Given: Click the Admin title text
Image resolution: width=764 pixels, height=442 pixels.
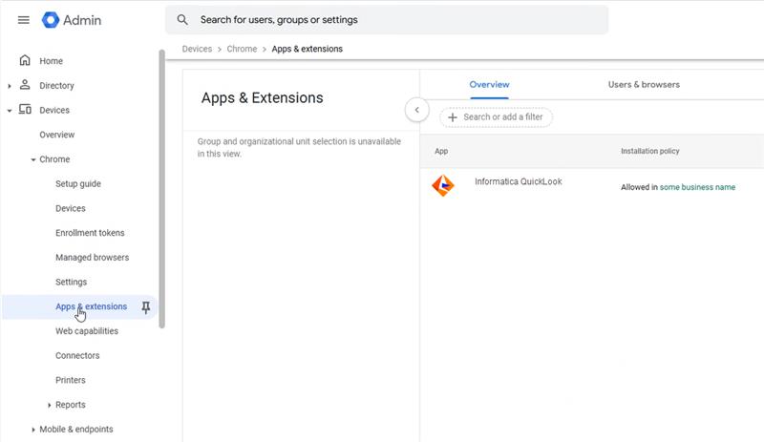Looking at the screenshot, I should pos(82,20).
